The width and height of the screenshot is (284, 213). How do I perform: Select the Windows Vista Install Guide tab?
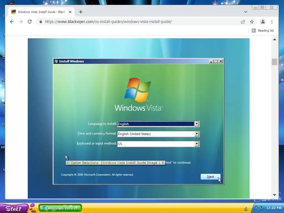pyautogui.click(x=42, y=12)
